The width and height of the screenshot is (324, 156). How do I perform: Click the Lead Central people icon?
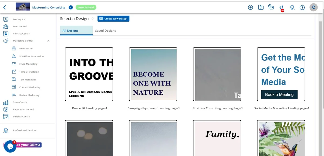[6, 26]
